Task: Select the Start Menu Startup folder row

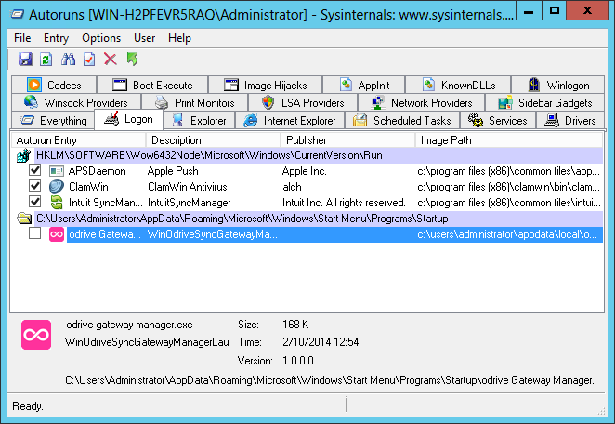Action: click(x=319, y=219)
